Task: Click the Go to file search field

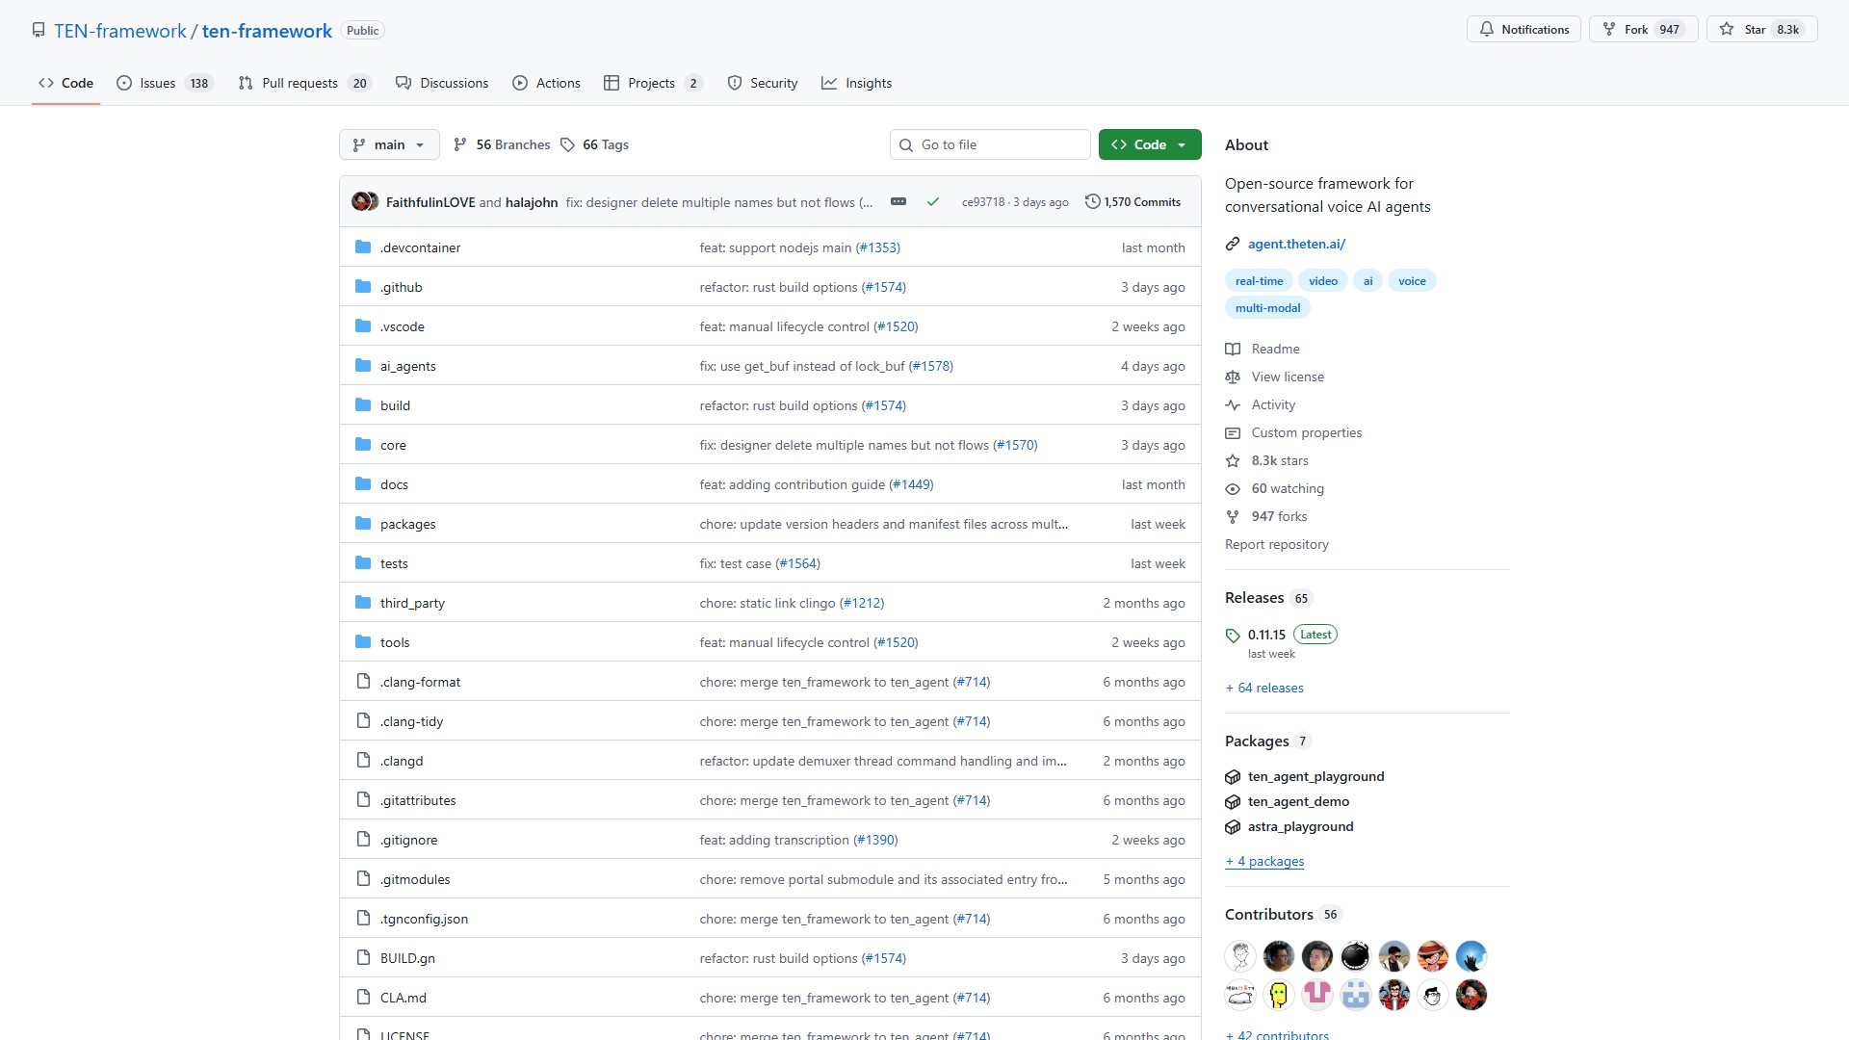Action: [997, 145]
